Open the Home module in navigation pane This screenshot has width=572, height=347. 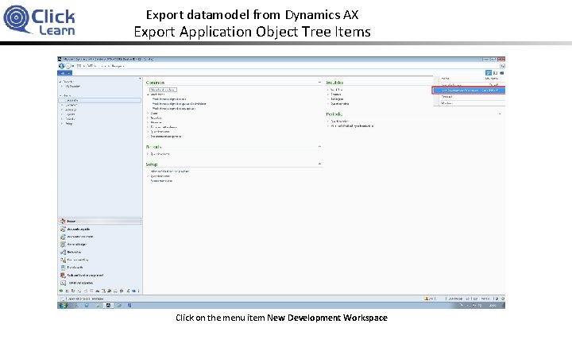coord(99,222)
